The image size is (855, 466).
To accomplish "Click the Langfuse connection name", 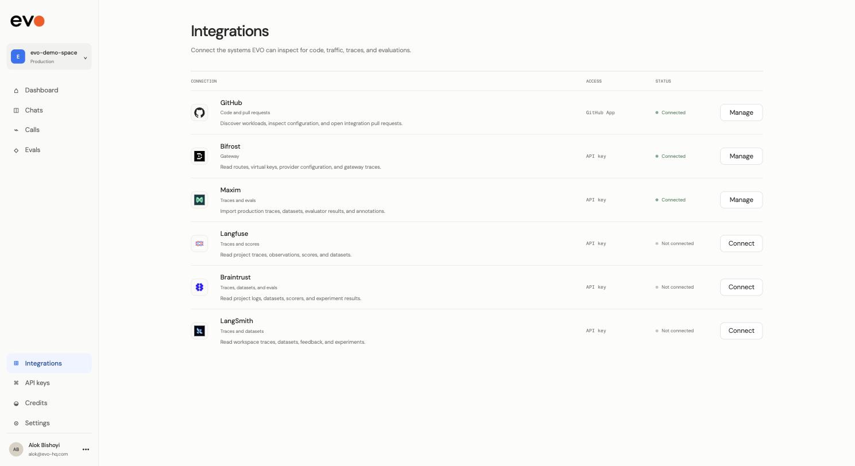I will click(234, 234).
